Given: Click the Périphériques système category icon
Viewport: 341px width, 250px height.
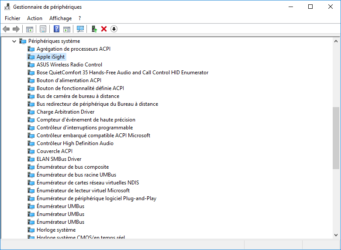Looking at the screenshot, I should [23, 41].
